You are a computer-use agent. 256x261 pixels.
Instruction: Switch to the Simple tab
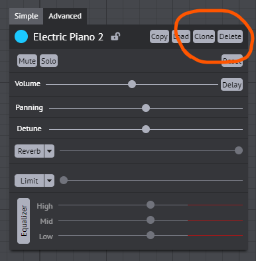[x=27, y=16]
